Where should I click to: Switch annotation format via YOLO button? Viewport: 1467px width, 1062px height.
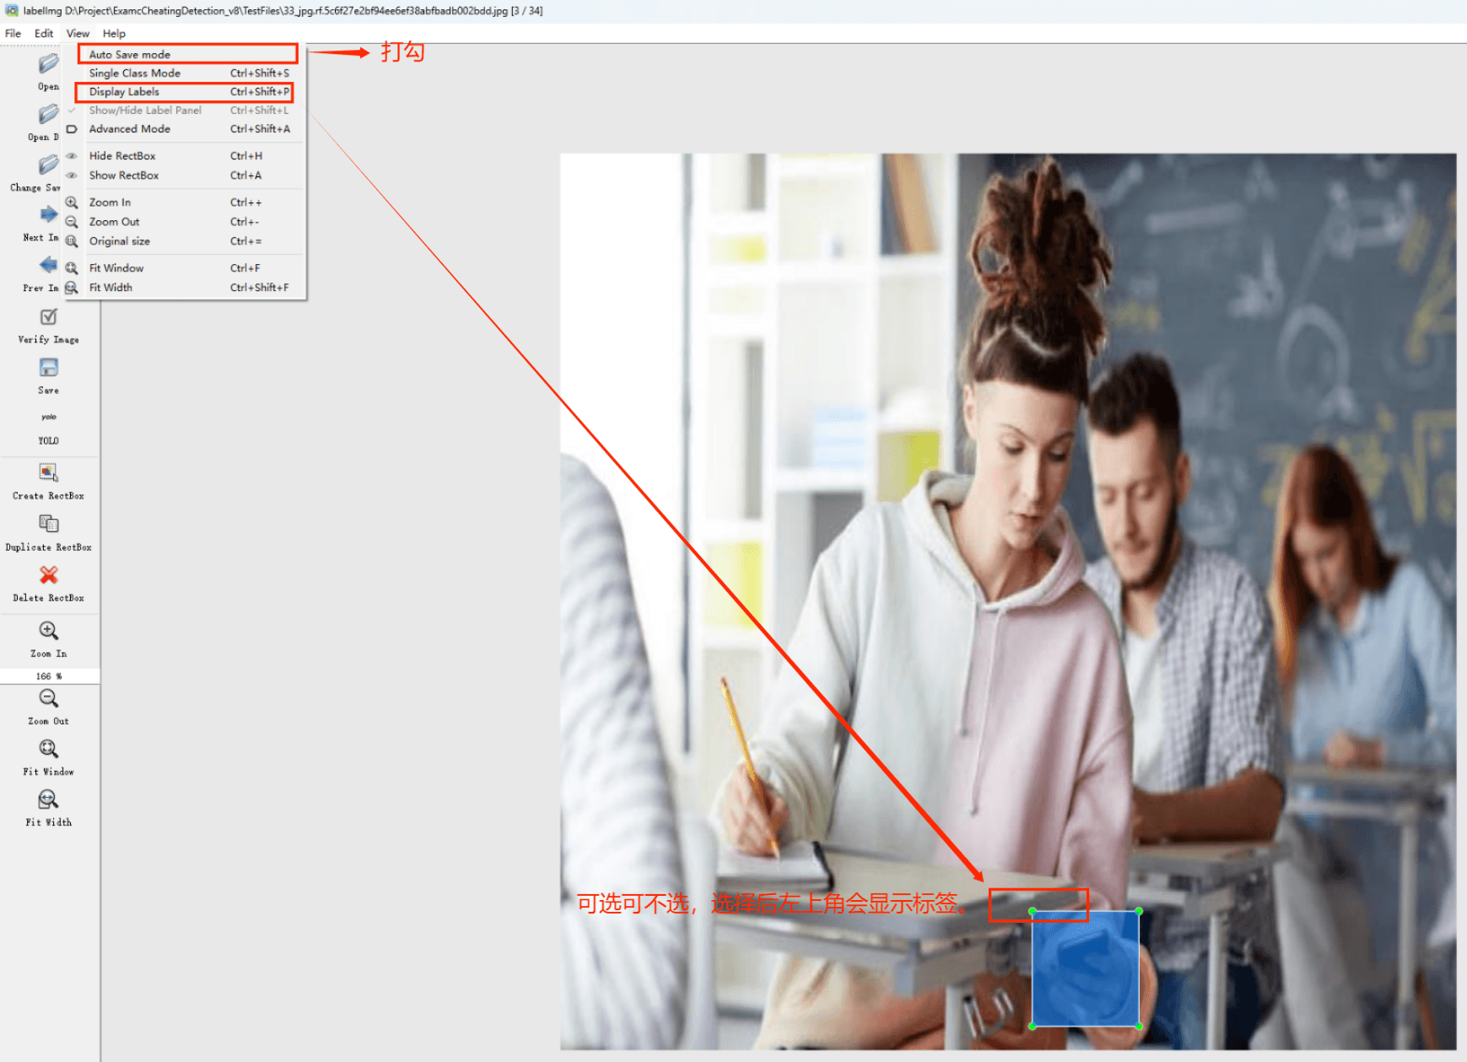point(48,428)
